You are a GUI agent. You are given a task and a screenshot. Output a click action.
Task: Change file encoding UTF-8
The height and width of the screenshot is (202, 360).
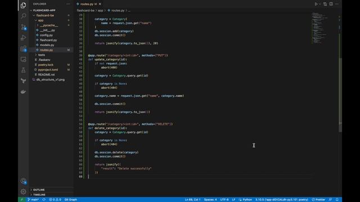pos(224,200)
